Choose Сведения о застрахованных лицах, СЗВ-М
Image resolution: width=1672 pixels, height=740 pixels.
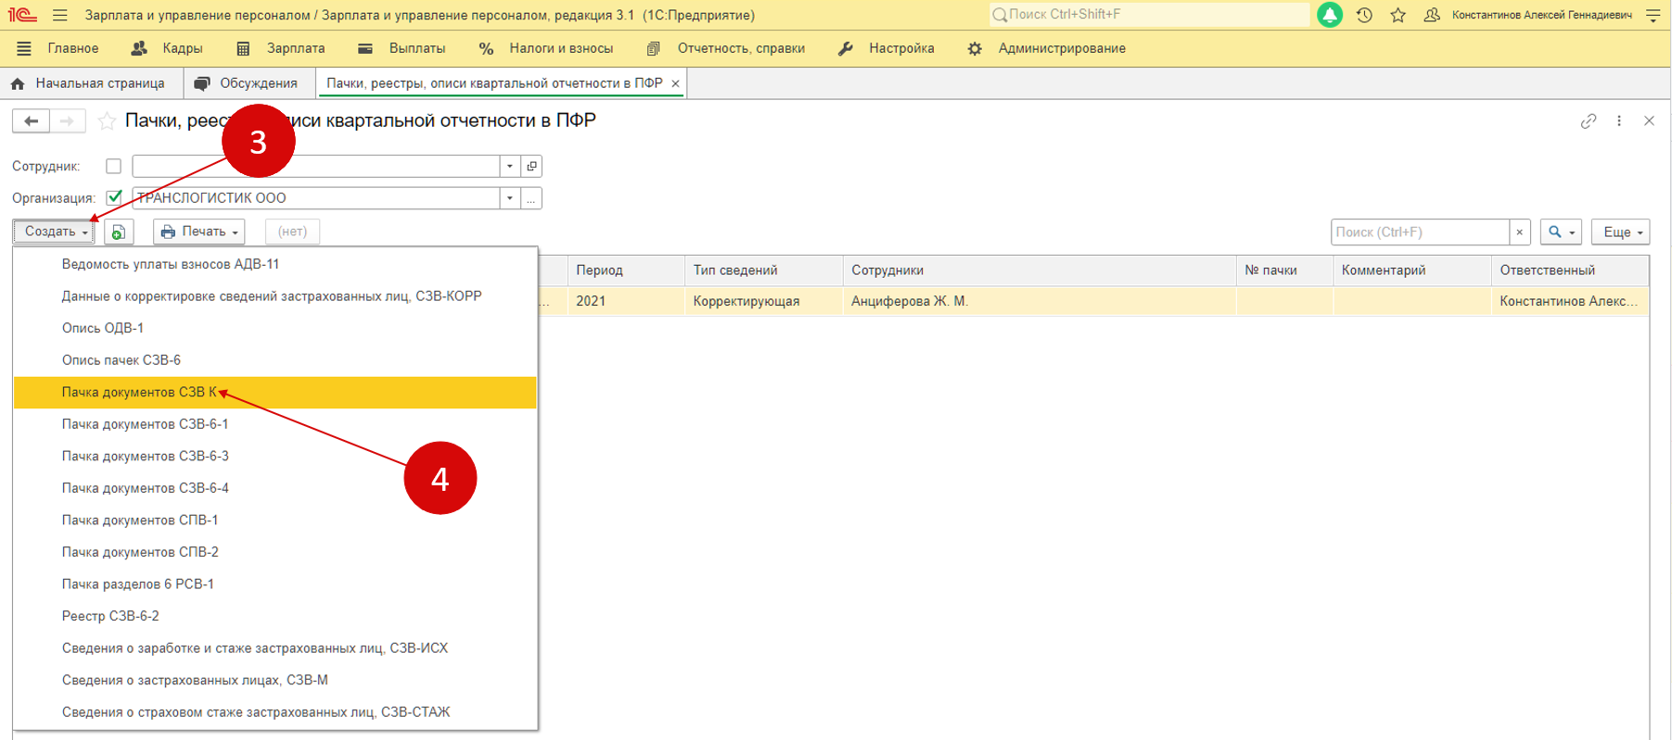click(195, 680)
